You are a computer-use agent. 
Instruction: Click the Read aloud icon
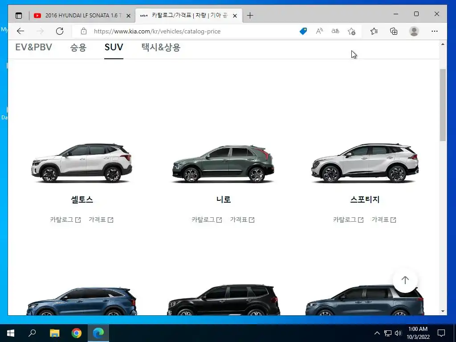click(x=319, y=31)
